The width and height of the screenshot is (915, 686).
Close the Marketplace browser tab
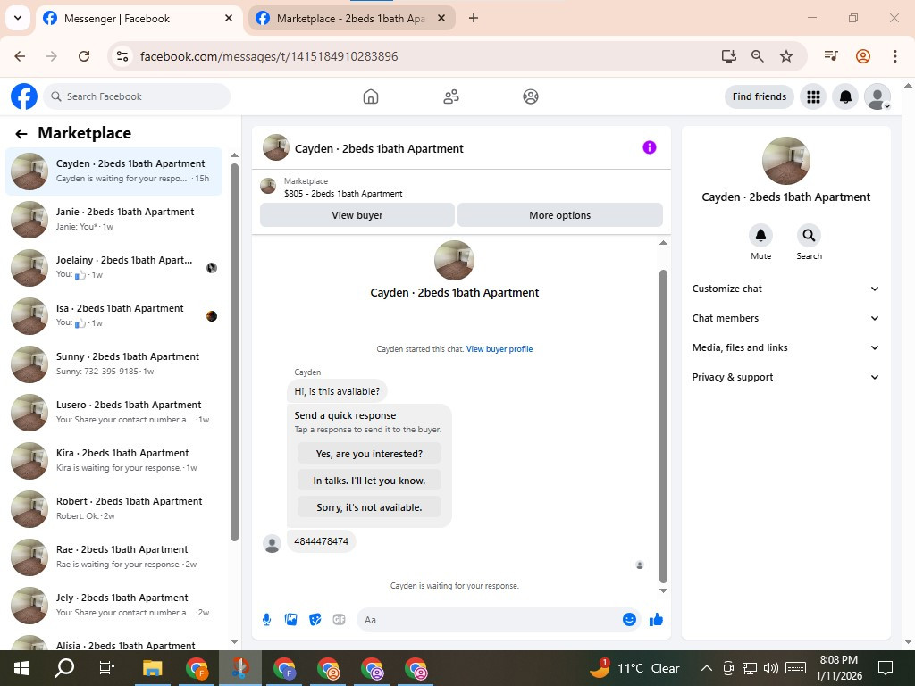pos(441,18)
